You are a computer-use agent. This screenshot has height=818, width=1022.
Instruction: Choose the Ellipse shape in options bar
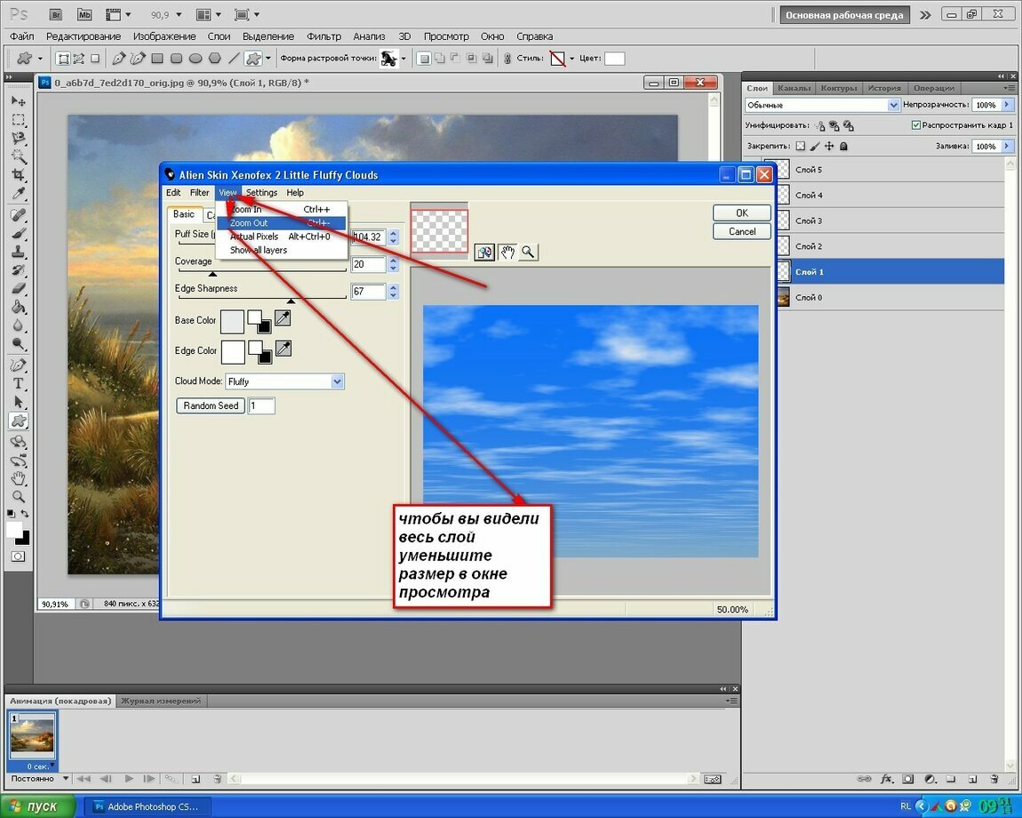click(x=195, y=59)
